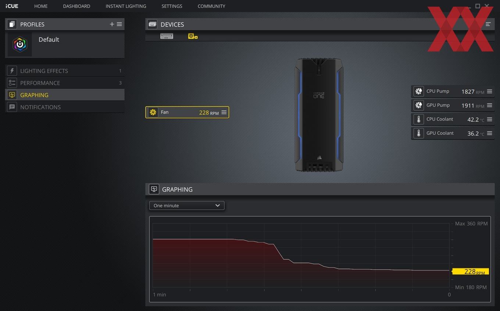Click the iCUE logo
The width and height of the screenshot is (500, 311).
click(12, 6)
